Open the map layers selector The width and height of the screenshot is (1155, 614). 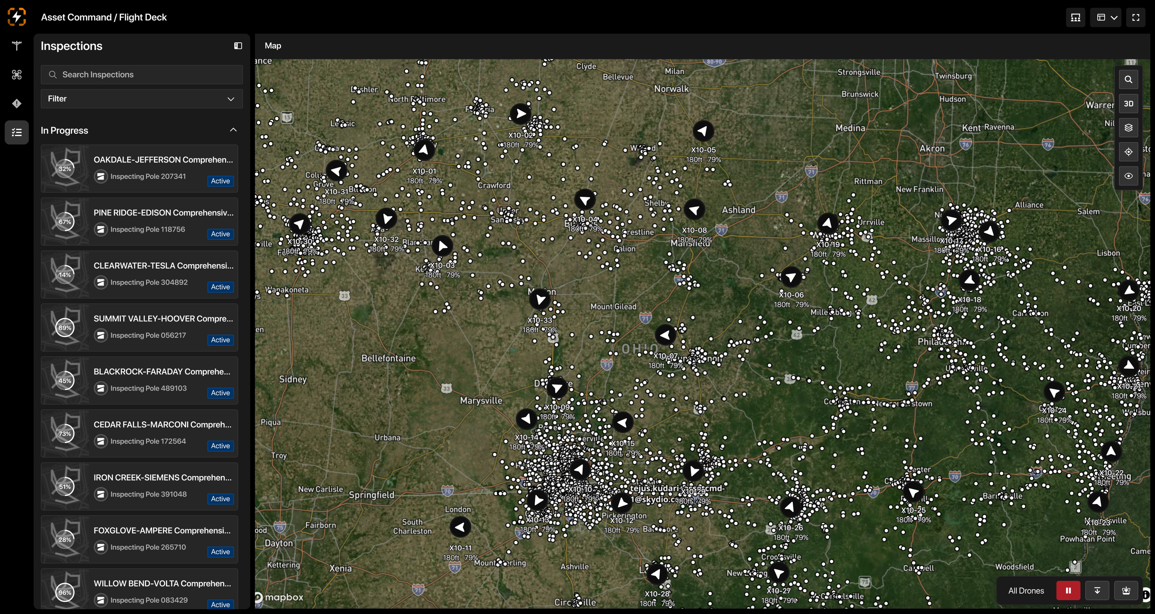1128,128
